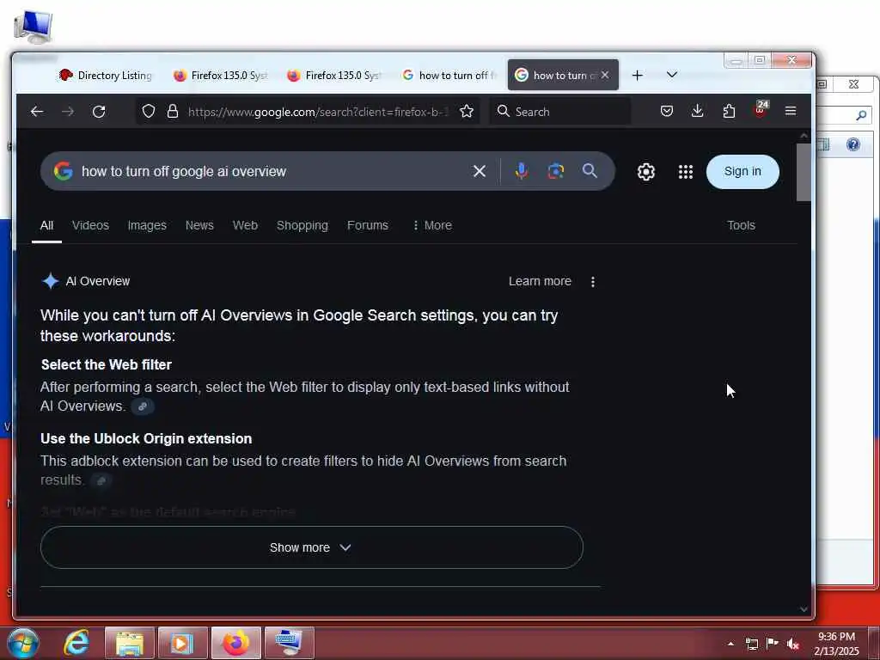Click the source link chip after 'results.'

101,480
